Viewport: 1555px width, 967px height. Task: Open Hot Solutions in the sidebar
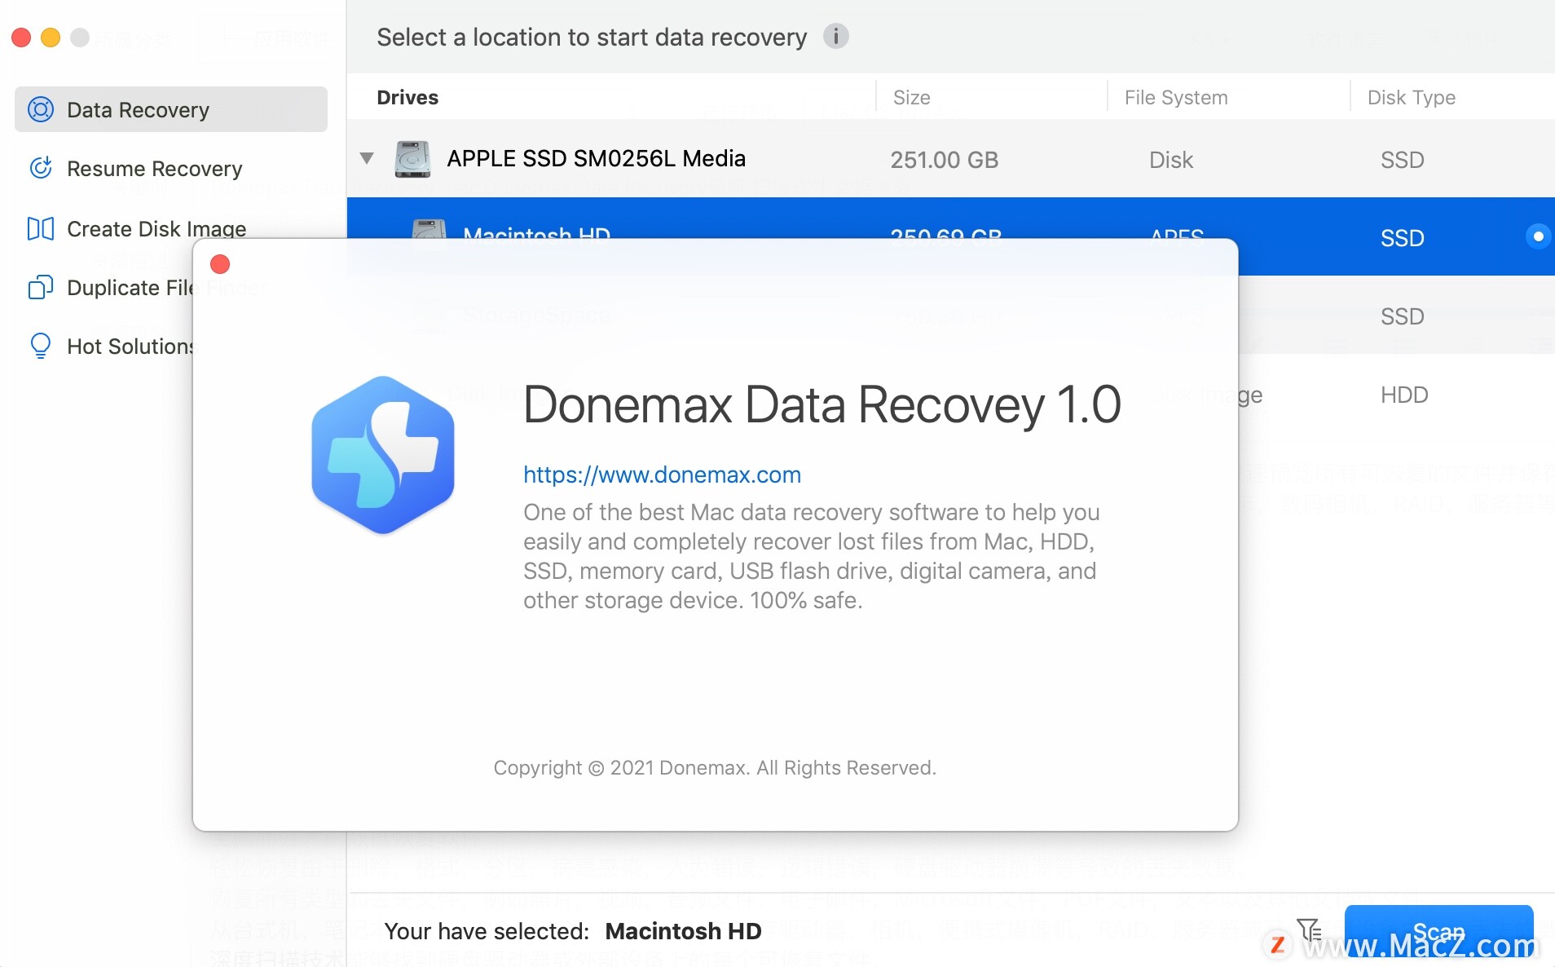[x=130, y=347]
